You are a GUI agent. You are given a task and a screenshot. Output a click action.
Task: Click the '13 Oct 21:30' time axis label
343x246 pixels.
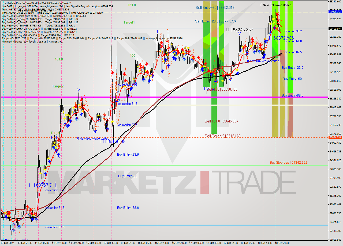coord(25,243)
